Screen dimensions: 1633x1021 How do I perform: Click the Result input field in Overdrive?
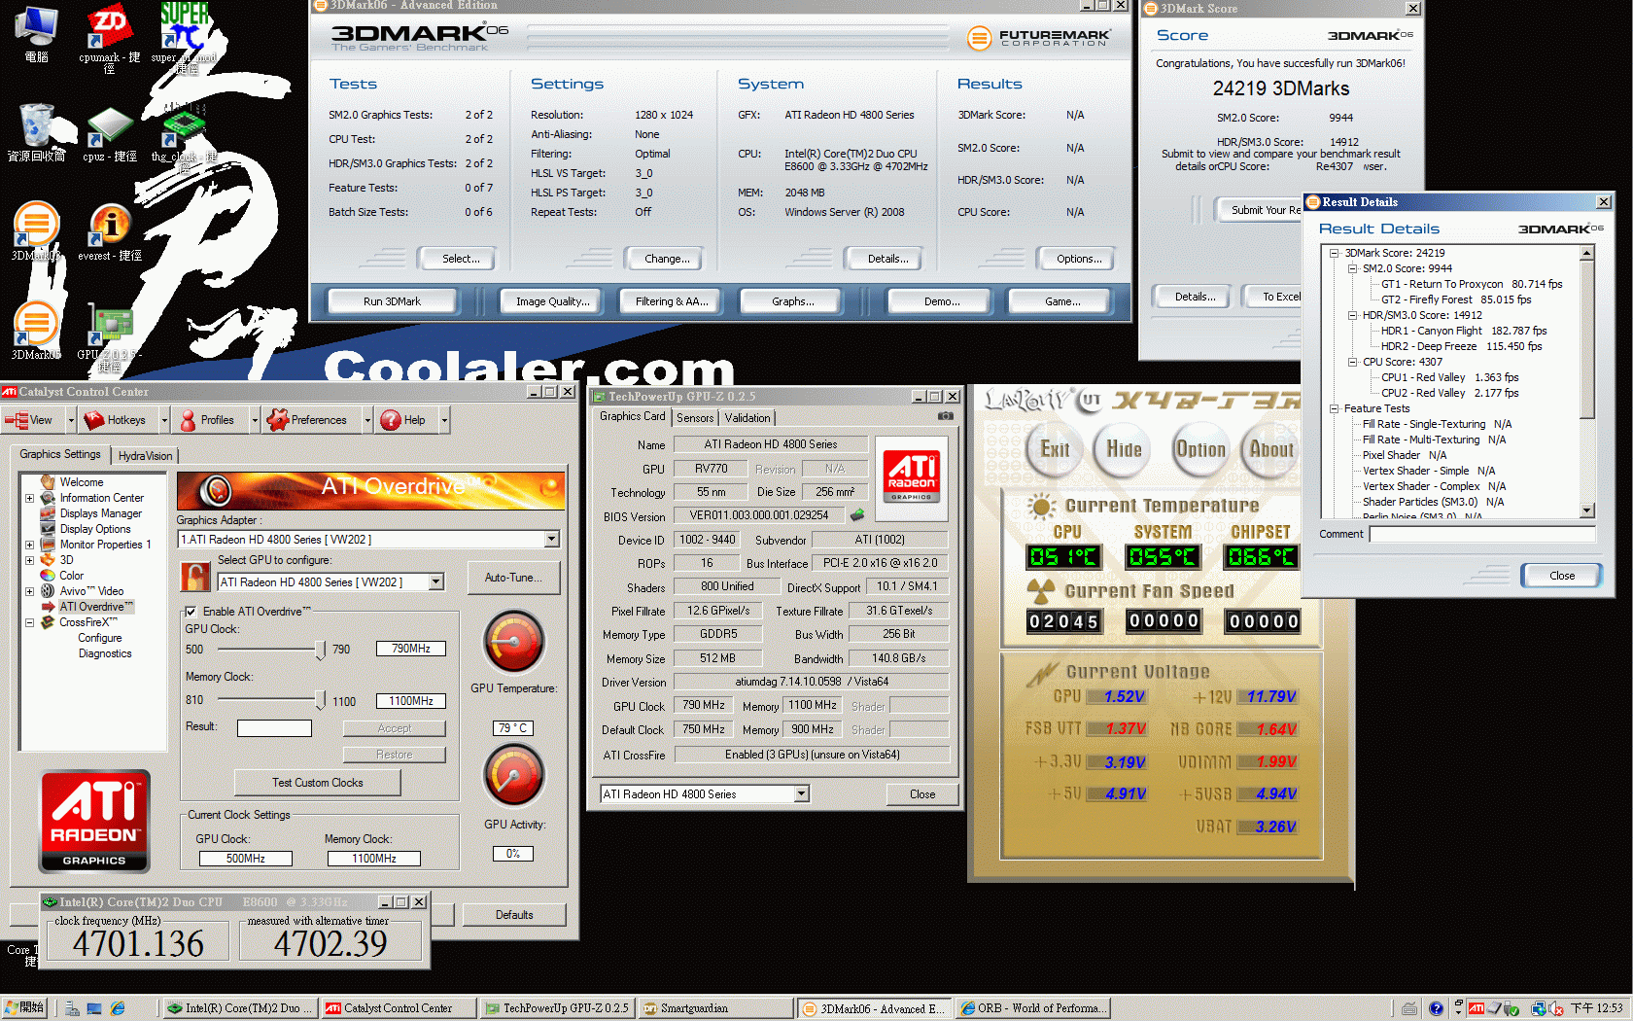(275, 728)
